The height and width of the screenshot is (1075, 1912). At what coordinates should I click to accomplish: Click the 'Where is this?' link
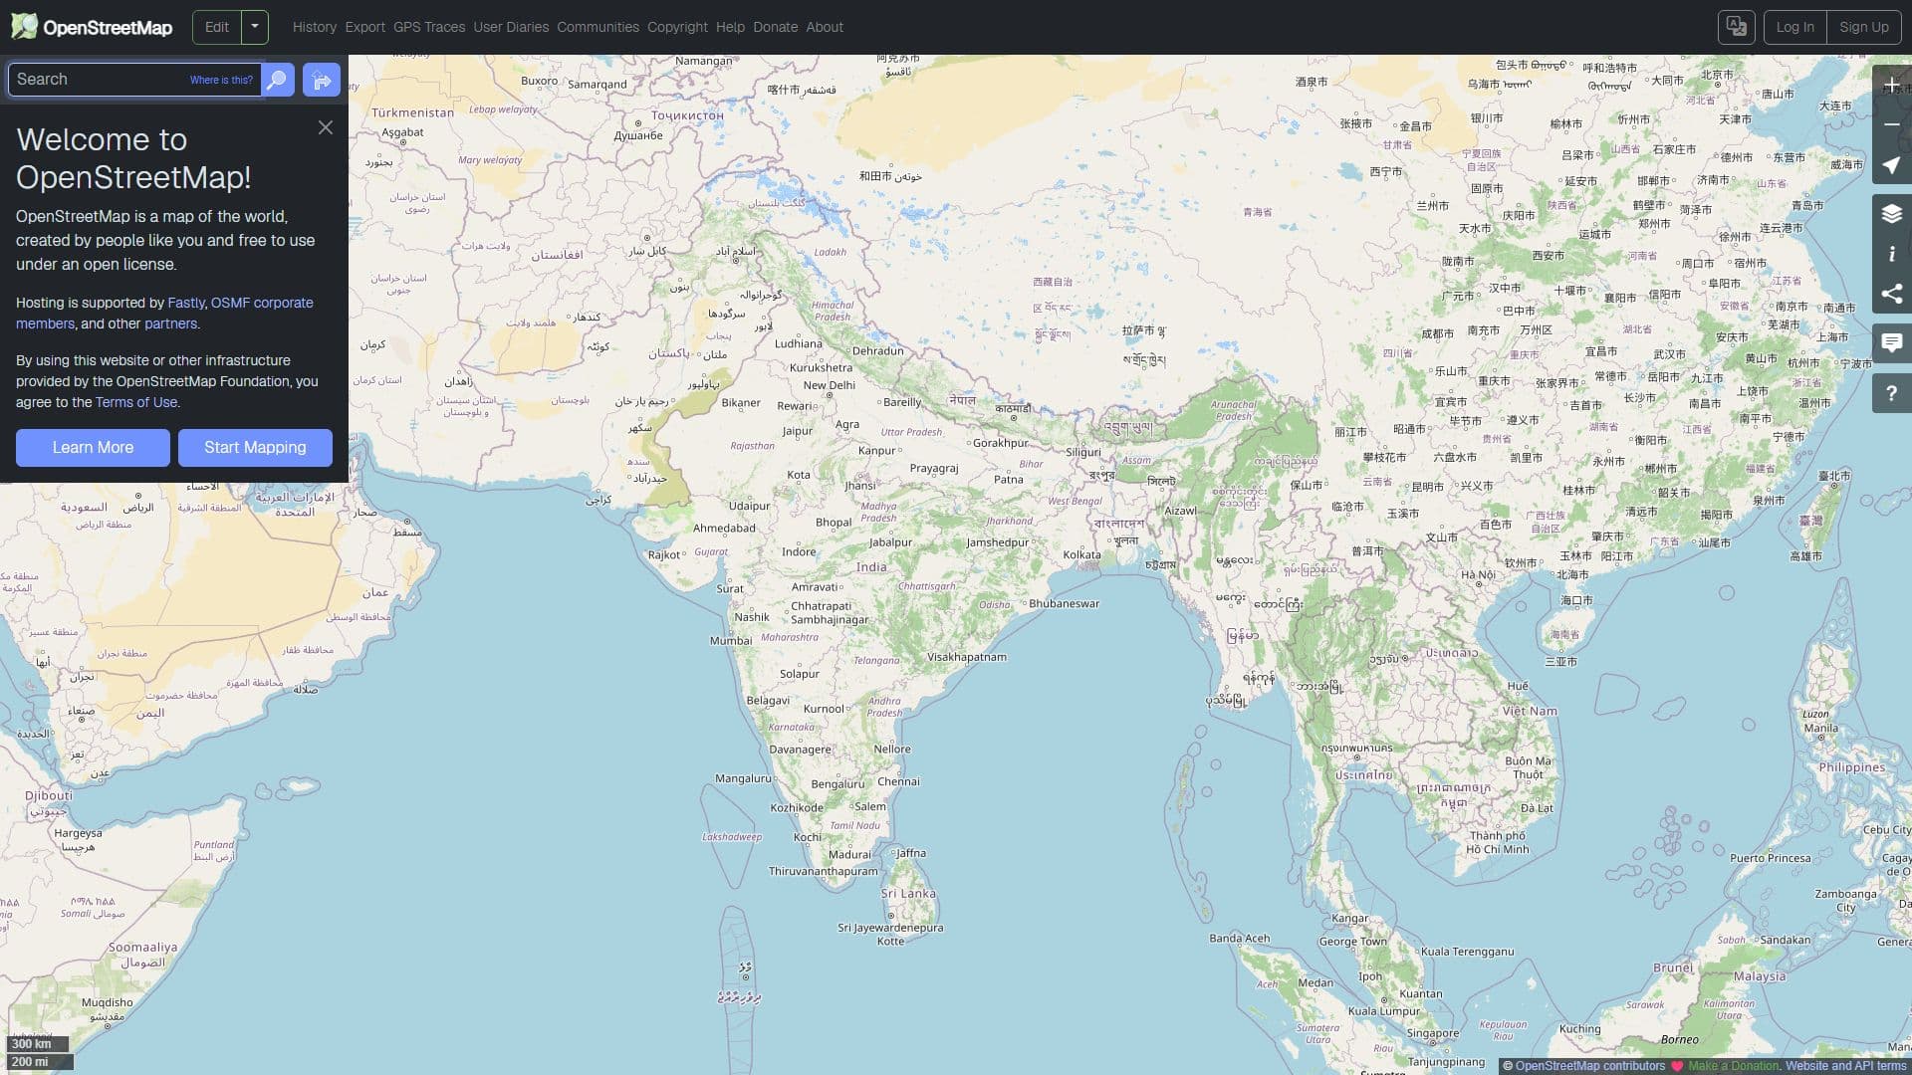(221, 80)
